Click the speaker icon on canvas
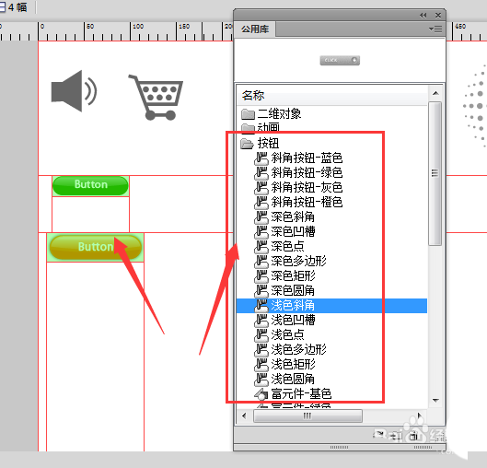This screenshot has width=487, height=468. click(x=74, y=91)
